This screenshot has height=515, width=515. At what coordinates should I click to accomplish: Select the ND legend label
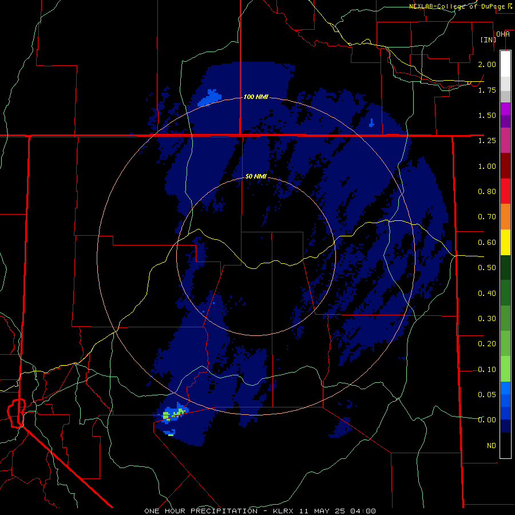[492, 446]
